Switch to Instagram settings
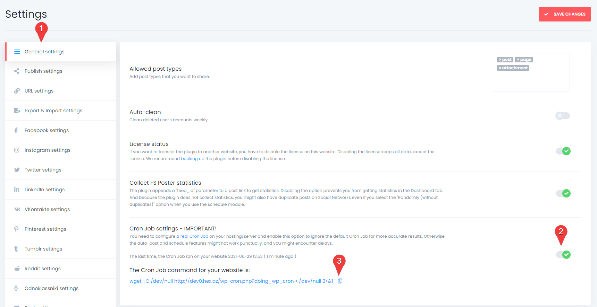 click(61, 150)
